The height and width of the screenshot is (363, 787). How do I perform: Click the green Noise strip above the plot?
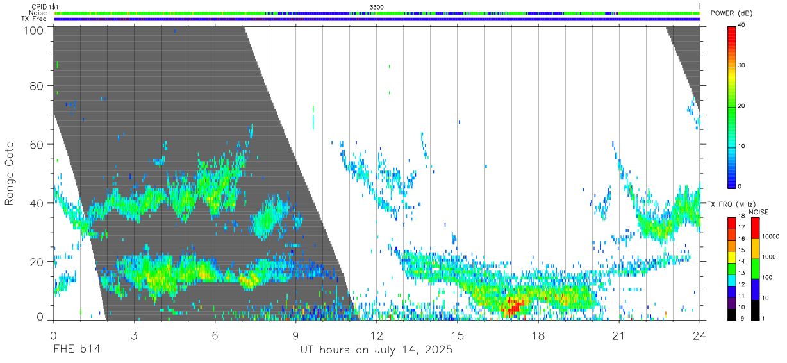(377, 13)
